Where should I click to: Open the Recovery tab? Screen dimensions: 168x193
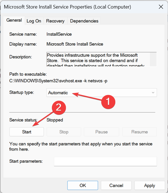pos(55,21)
